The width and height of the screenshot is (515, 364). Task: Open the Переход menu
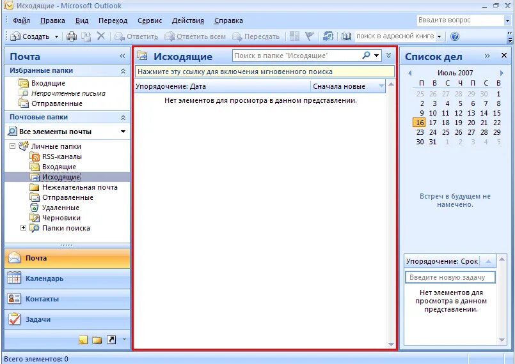click(x=113, y=20)
